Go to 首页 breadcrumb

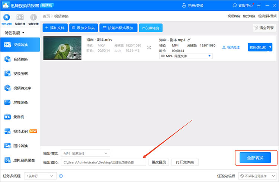(x=46, y=16)
